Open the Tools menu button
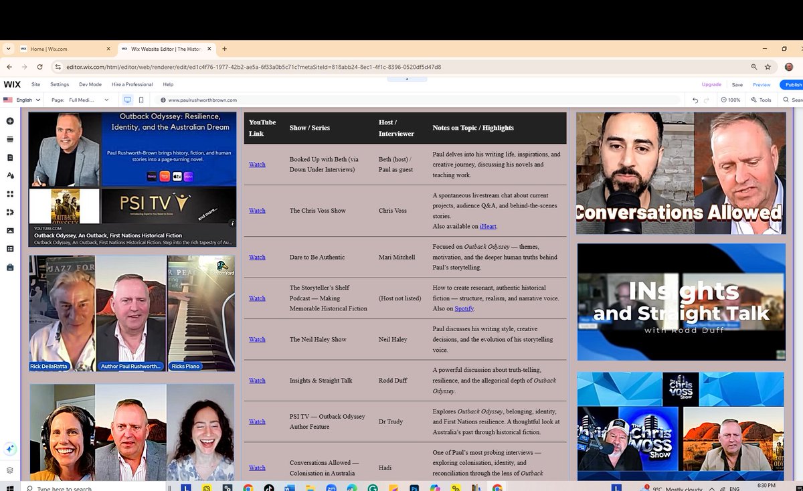The width and height of the screenshot is (803, 491). 761,100
